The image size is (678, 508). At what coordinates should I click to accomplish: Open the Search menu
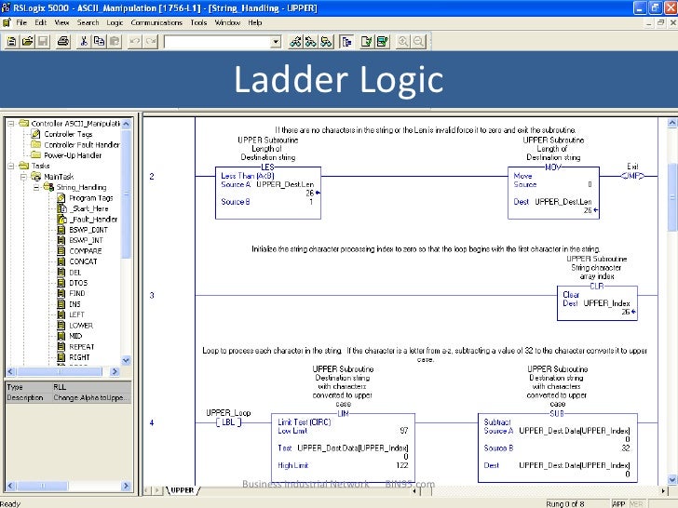[88, 22]
